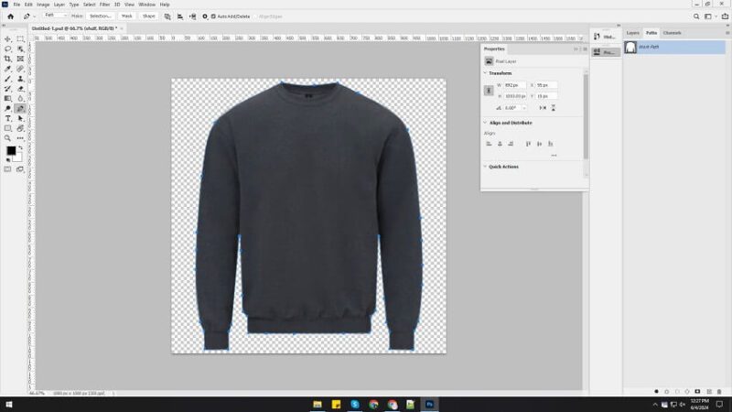Open the Path mode dropdown
The width and height of the screenshot is (732, 412).
pos(55,16)
